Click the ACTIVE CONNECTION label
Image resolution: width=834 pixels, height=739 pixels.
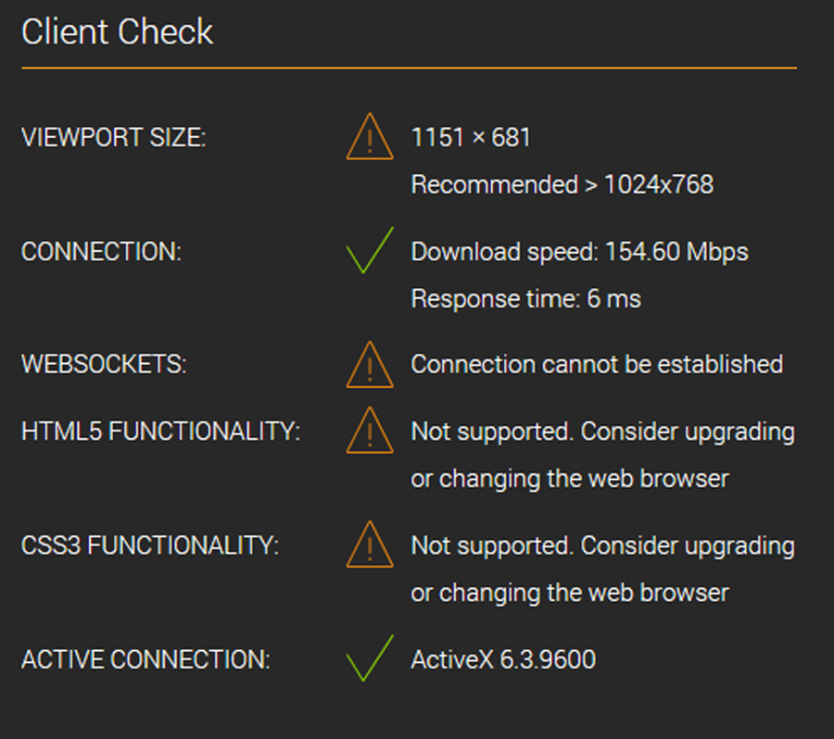(x=145, y=659)
